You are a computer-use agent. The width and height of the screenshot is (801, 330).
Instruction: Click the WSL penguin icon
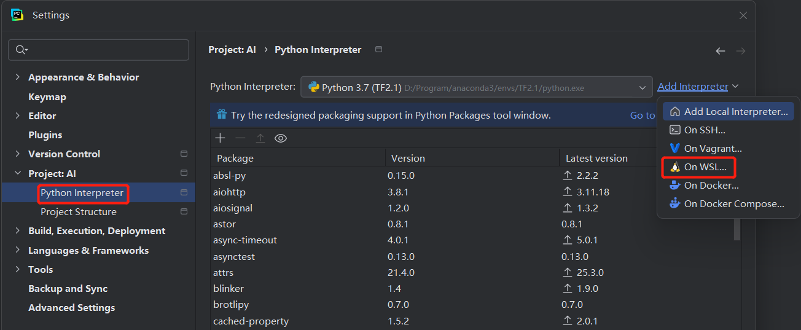point(675,167)
